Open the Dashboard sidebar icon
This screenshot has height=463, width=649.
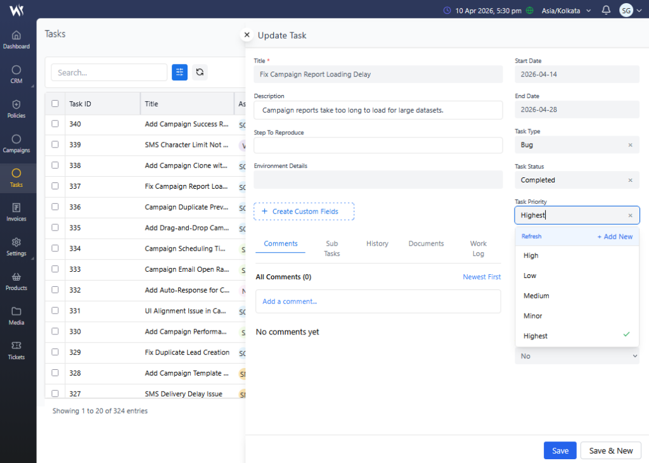click(16, 39)
